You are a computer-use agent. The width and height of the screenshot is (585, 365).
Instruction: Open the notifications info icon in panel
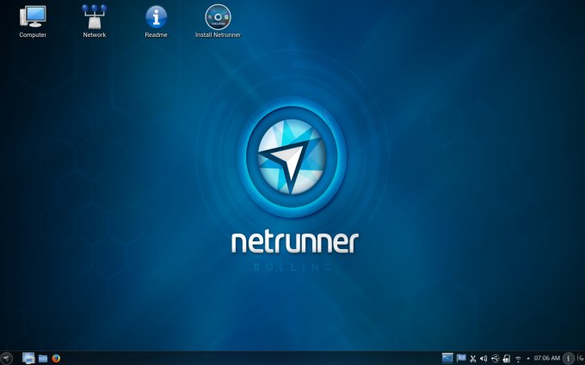pyautogui.click(x=568, y=358)
